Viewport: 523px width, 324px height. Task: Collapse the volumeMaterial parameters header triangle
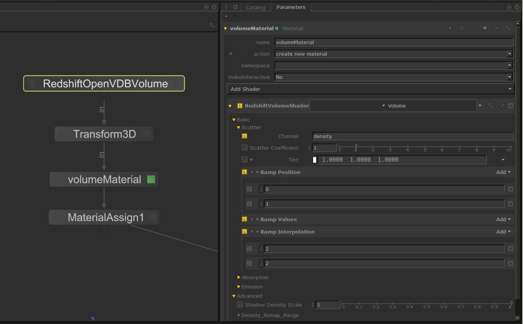click(x=225, y=28)
